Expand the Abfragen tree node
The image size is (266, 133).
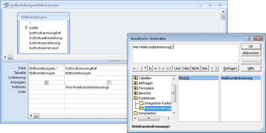[x=135, y=83]
